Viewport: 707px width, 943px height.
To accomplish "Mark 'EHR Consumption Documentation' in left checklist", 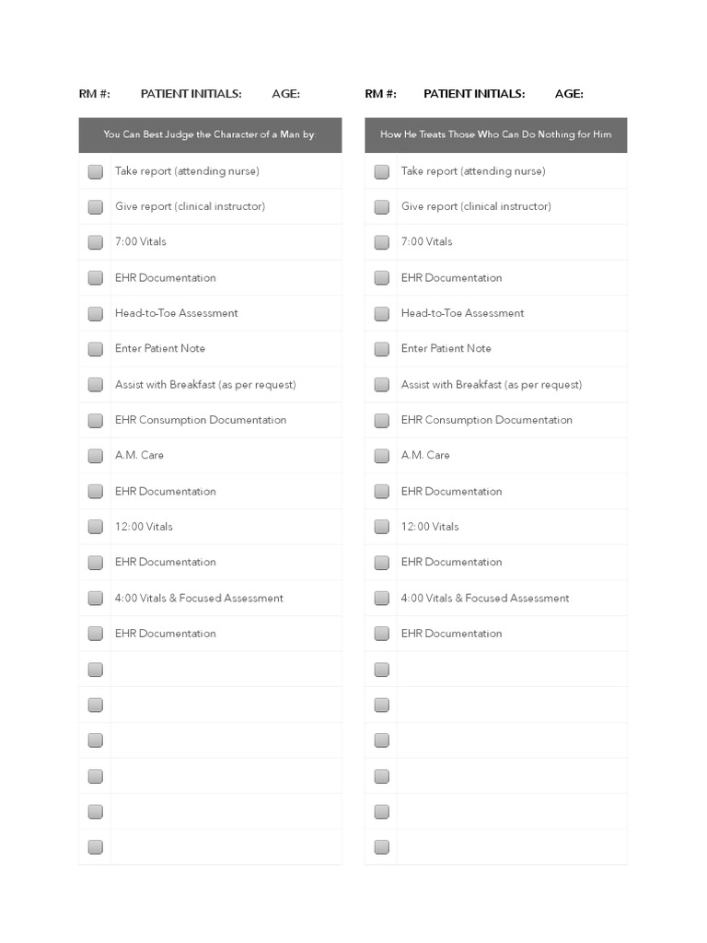I will (96, 421).
